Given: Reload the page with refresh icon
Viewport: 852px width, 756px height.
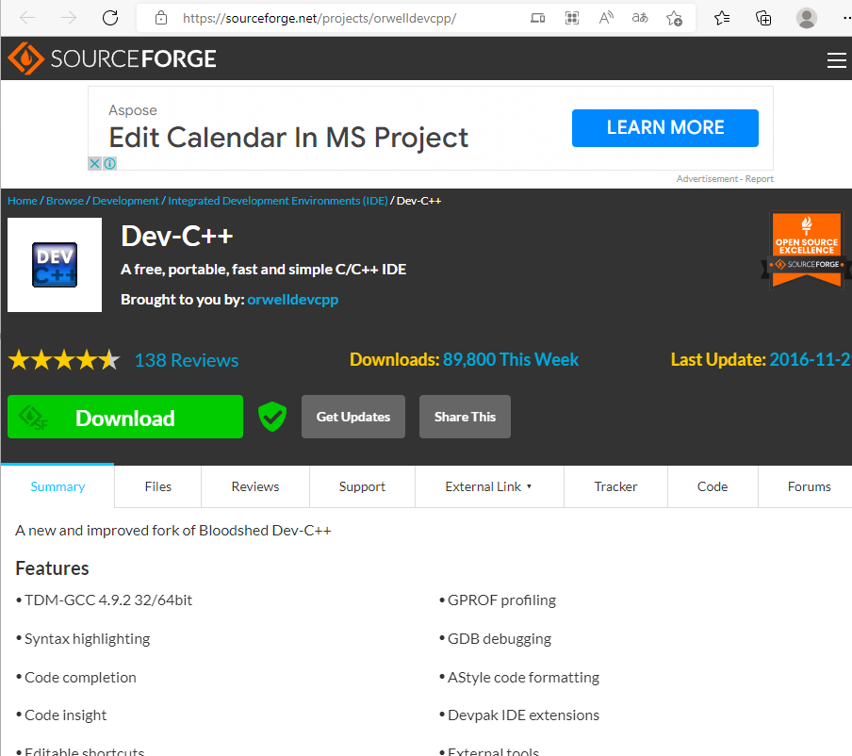Looking at the screenshot, I should click(110, 18).
